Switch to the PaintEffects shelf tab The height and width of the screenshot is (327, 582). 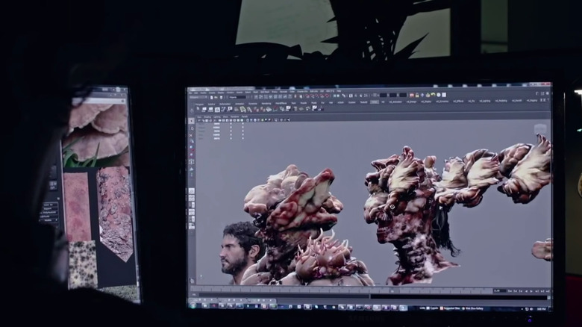[x=281, y=103]
